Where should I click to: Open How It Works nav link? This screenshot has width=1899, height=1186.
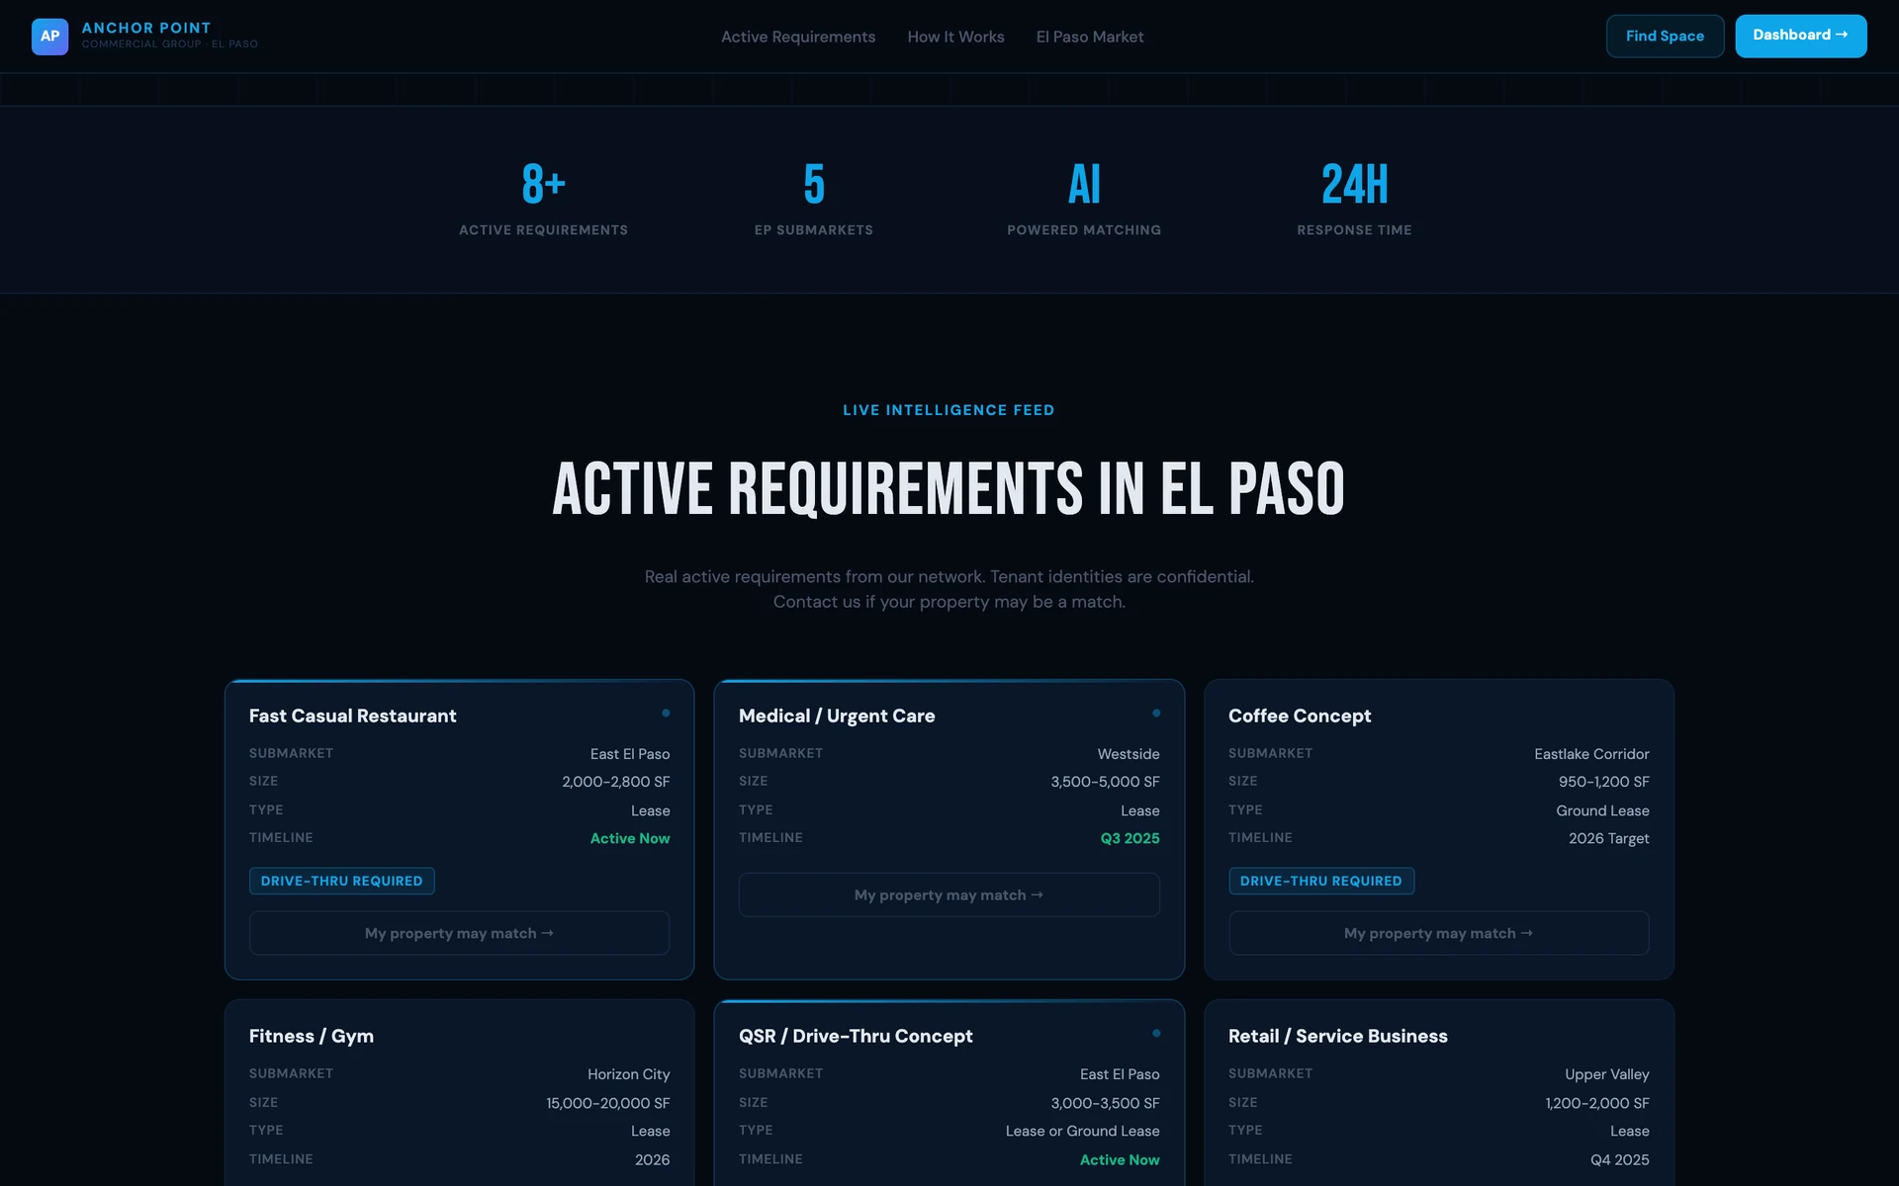click(x=955, y=37)
